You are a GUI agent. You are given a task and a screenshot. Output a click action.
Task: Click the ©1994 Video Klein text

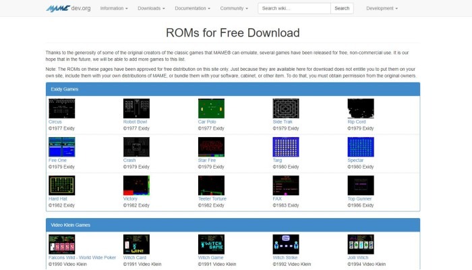point(367,265)
